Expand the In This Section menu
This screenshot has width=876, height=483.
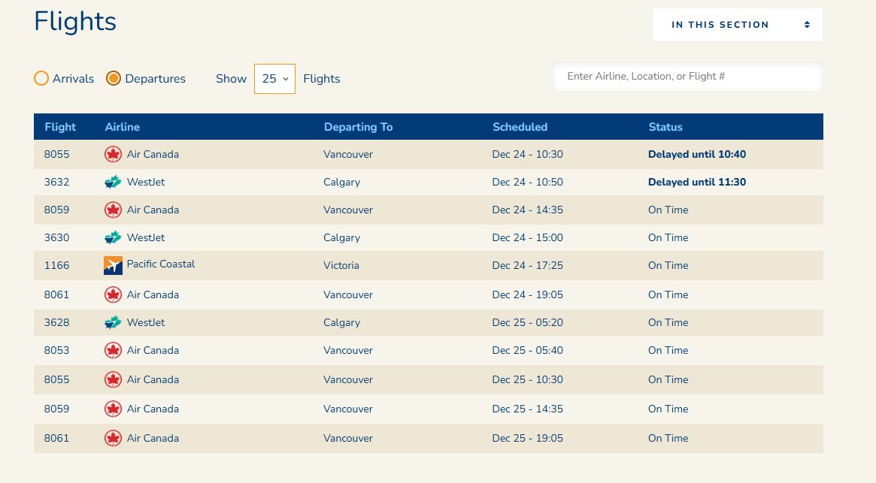click(737, 25)
